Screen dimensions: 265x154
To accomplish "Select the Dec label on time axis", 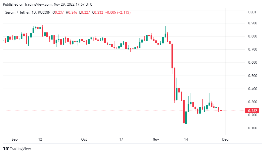I will (225, 139).
